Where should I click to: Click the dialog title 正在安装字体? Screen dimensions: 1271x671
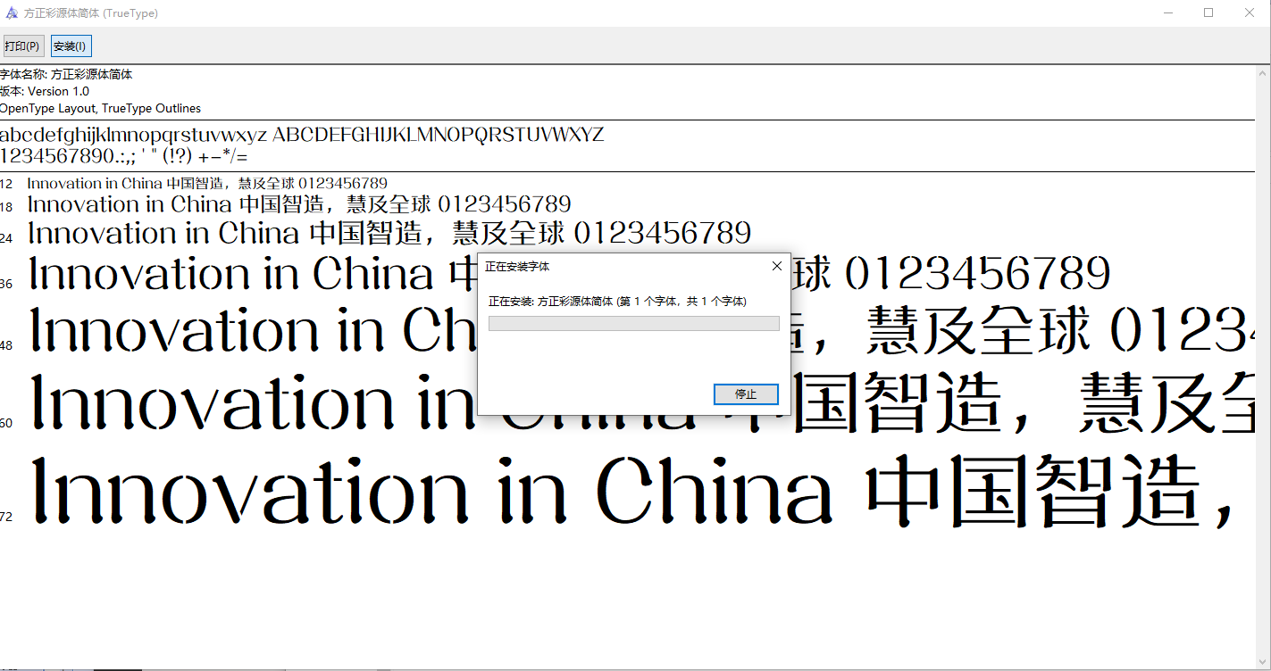tap(517, 266)
